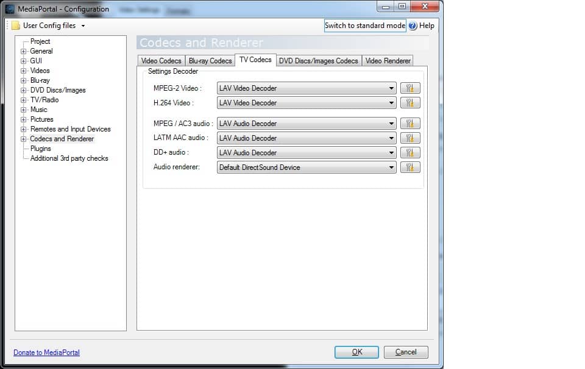Click the User Config files folder icon
Image resolution: width=585 pixels, height=369 pixels.
click(16, 26)
